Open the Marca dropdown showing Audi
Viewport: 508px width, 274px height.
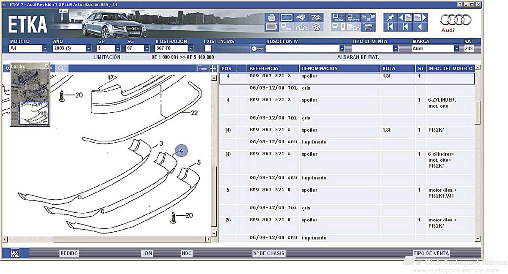[x=456, y=49]
